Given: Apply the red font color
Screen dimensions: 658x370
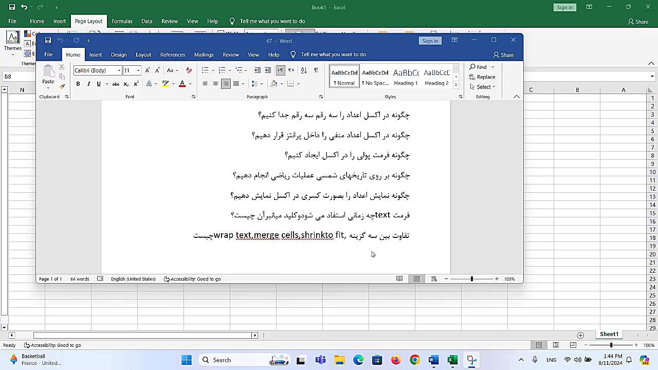Looking at the screenshot, I should click(182, 84).
